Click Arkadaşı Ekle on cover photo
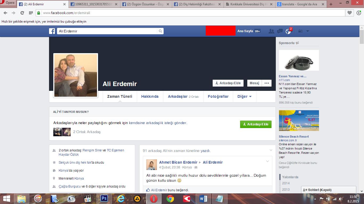 click(x=228, y=83)
